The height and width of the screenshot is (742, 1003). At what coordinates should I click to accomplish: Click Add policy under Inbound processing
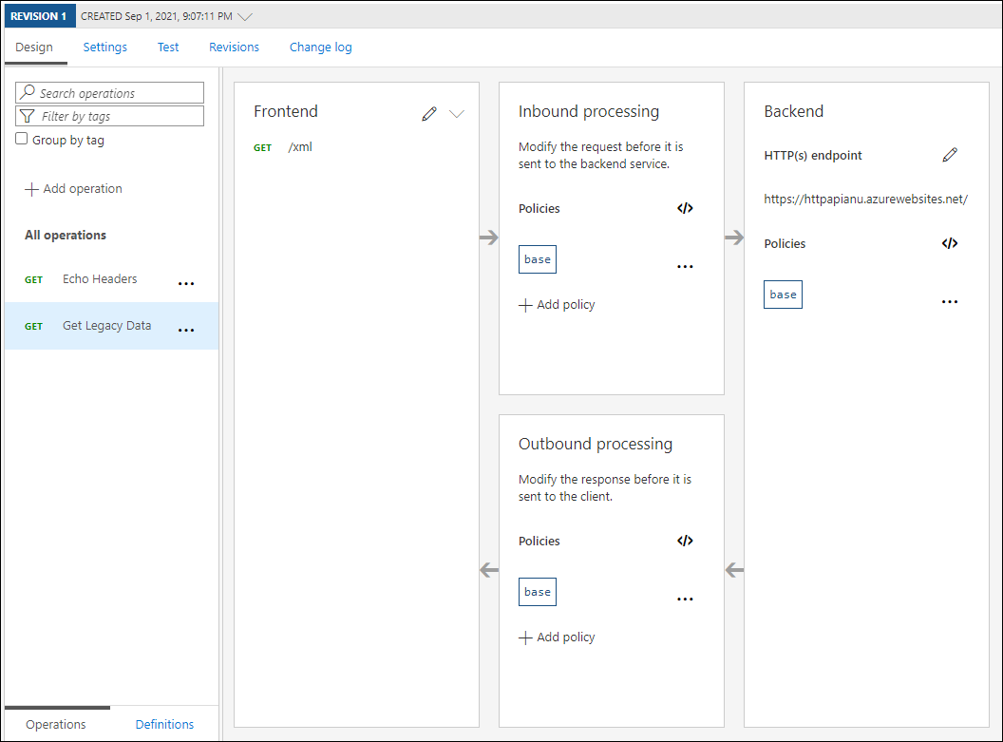click(x=557, y=304)
